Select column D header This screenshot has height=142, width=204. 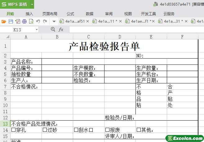(120, 37)
